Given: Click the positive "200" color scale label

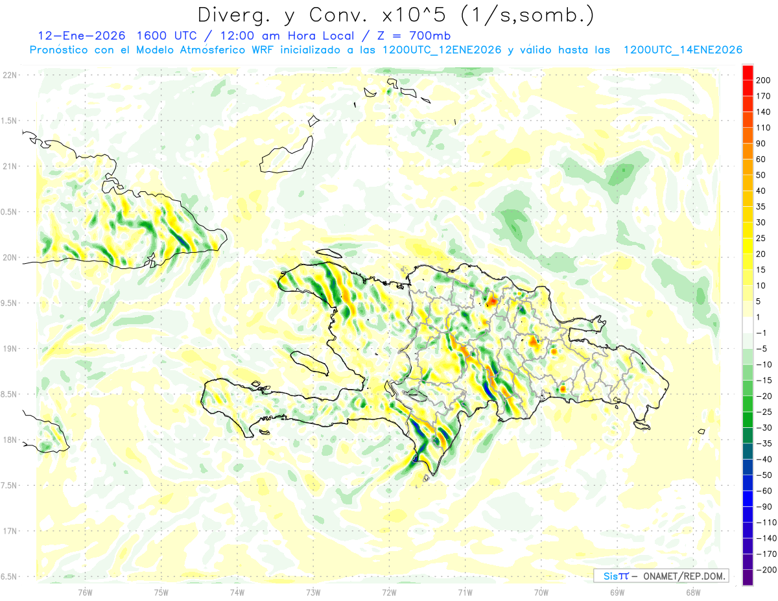Looking at the screenshot, I should pos(763,80).
